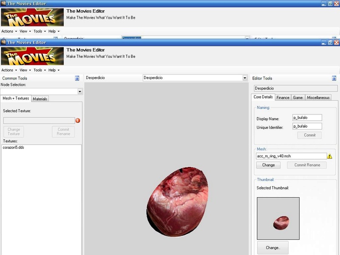
Task: Open the Miscellaneous tab
Action: (x=318, y=98)
